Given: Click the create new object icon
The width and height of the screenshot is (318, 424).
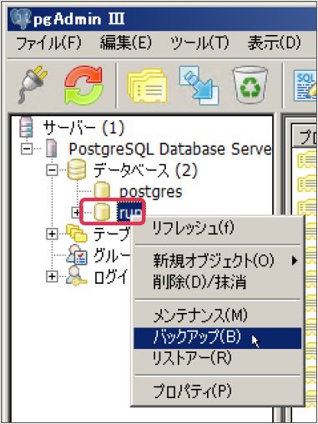Looking at the screenshot, I should click(199, 85).
